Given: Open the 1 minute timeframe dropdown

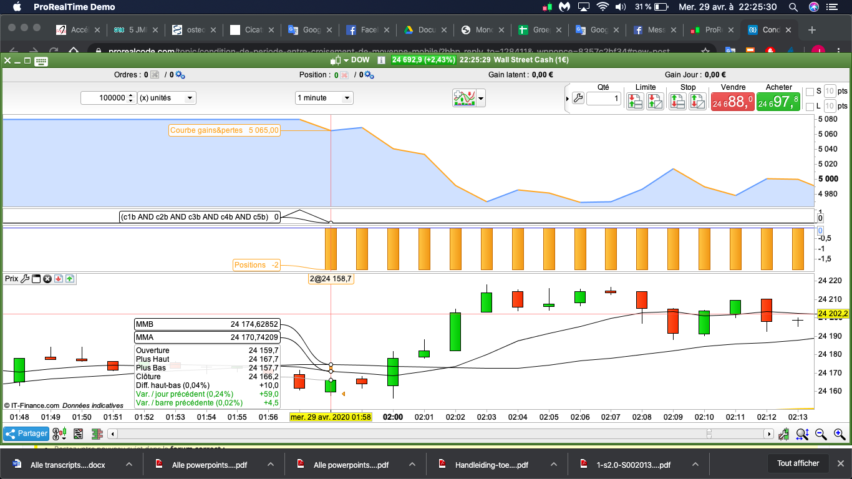Looking at the screenshot, I should [324, 98].
